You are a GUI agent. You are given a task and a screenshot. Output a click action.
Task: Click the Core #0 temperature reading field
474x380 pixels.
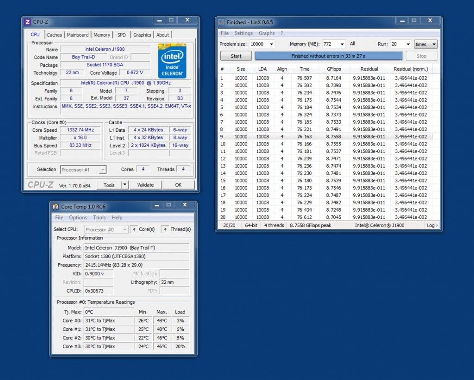109,320
